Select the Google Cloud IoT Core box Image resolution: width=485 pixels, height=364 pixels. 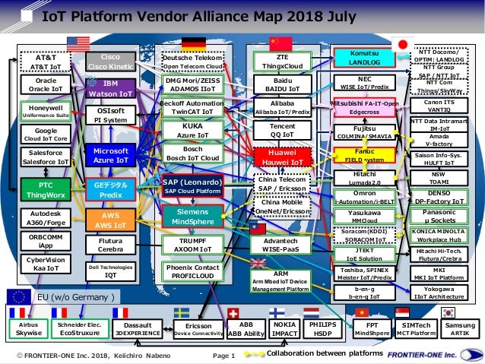click(x=46, y=135)
